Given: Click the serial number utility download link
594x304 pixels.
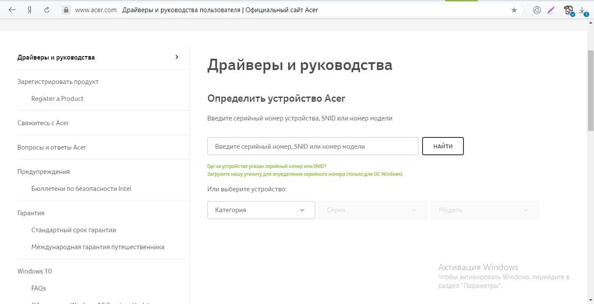Looking at the screenshot, I should (305, 174).
